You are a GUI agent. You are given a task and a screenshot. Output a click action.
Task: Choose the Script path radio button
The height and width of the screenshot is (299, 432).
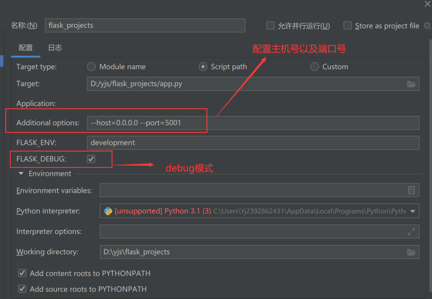pyautogui.click(x=203, y=67)
